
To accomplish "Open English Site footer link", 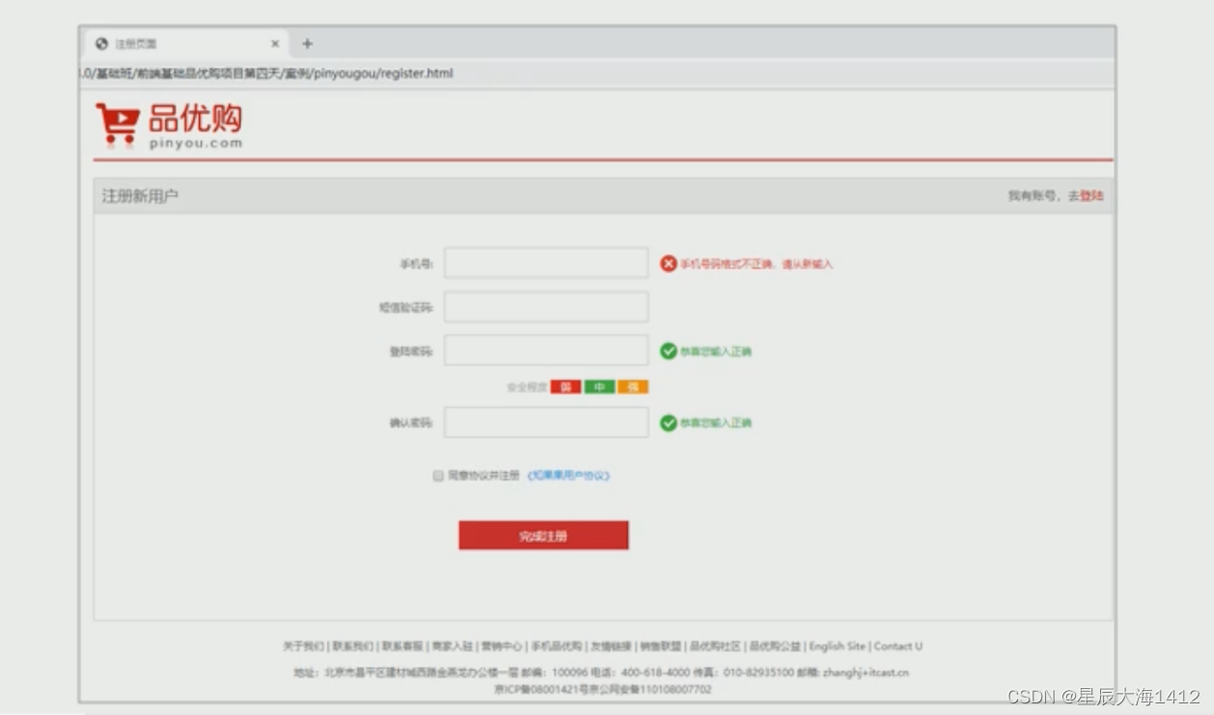I will click(x=837, y=646).
